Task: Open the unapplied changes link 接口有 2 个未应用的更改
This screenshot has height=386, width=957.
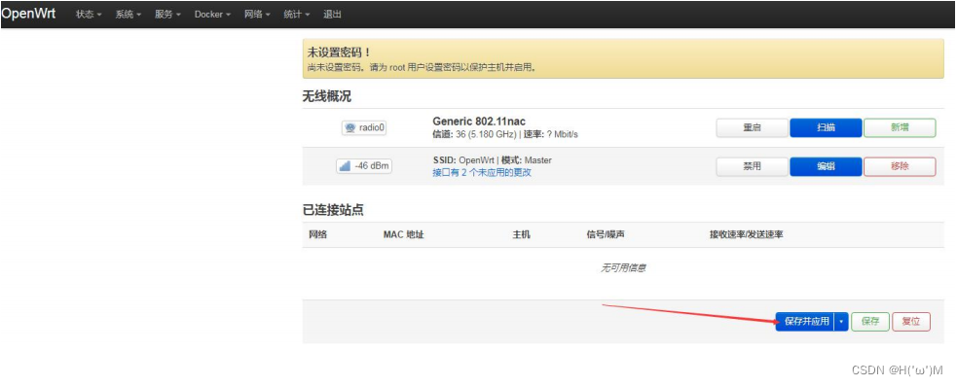Action: click(482, 172)
